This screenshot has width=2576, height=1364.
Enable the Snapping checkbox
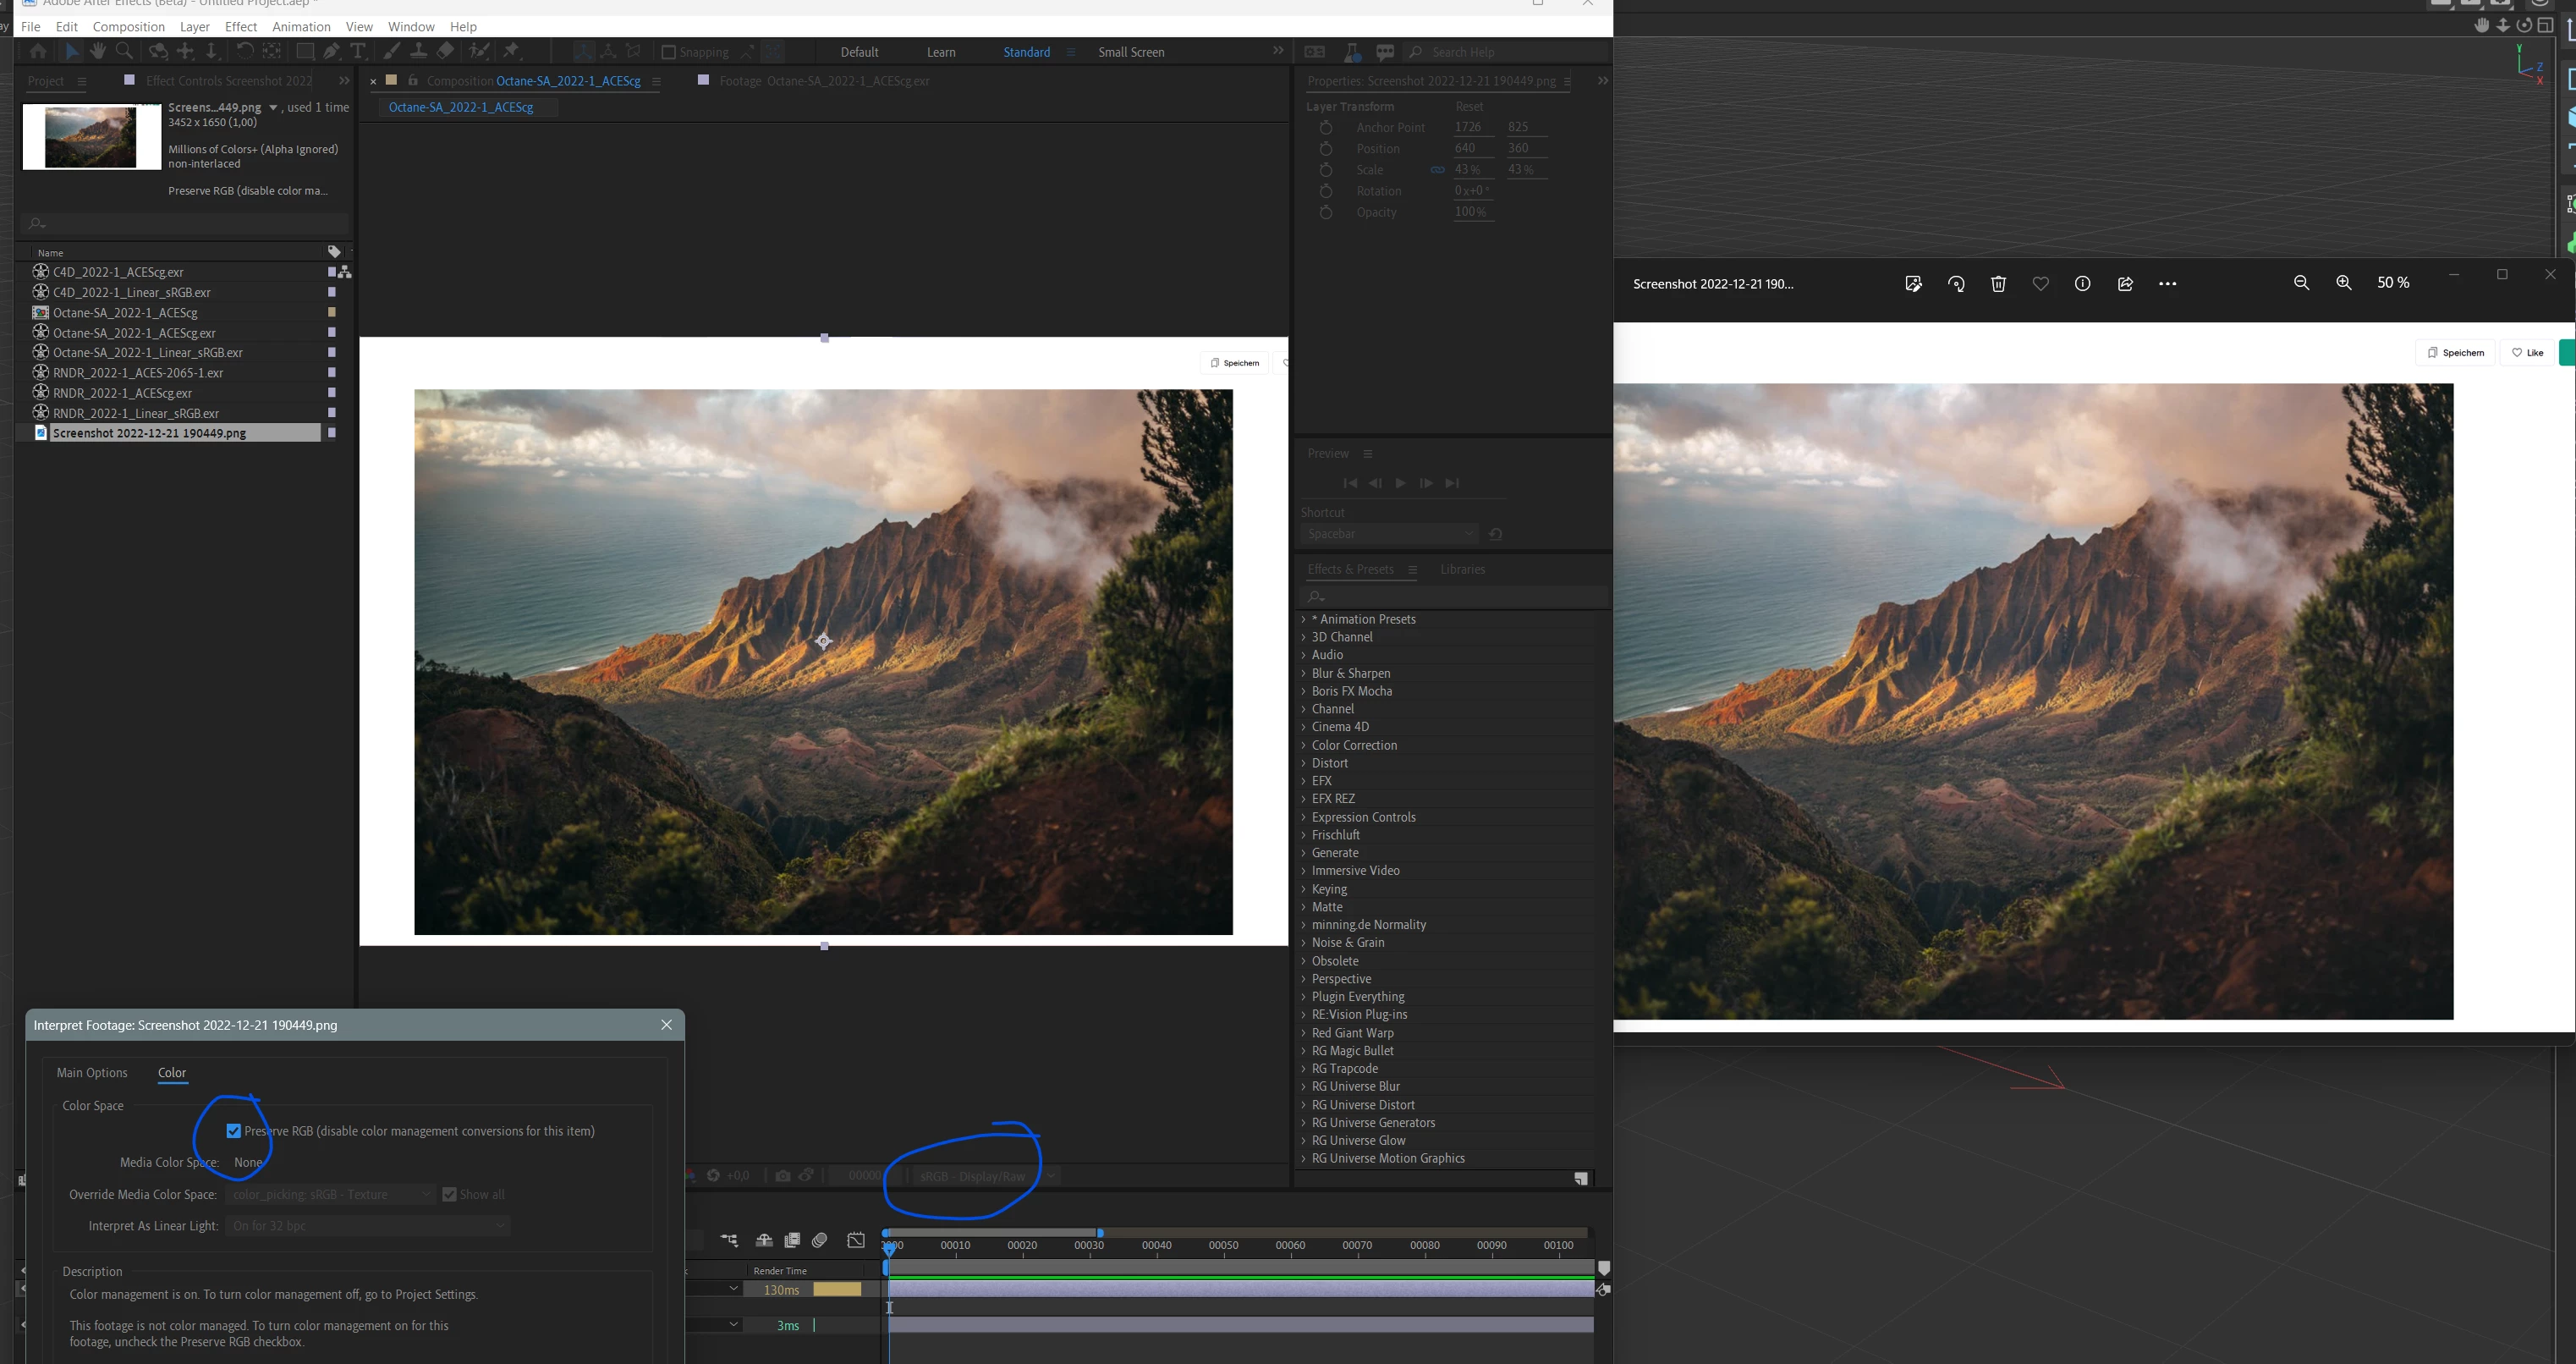(669, 52)
